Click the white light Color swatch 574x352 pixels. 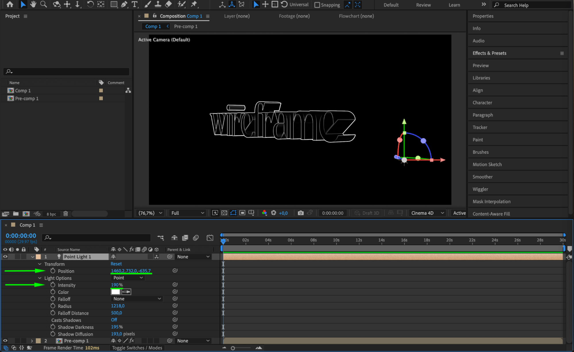point(115,292)
